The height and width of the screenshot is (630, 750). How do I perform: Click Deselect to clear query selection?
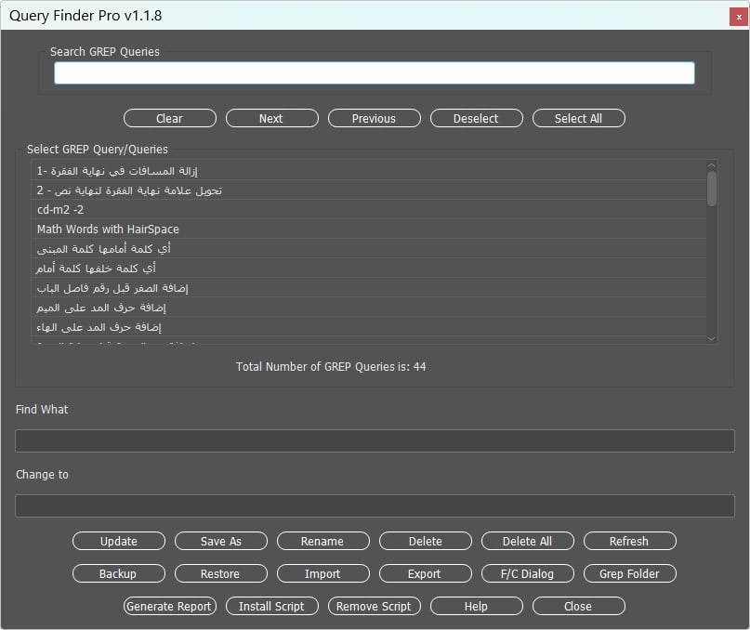[x=476, y=118]
